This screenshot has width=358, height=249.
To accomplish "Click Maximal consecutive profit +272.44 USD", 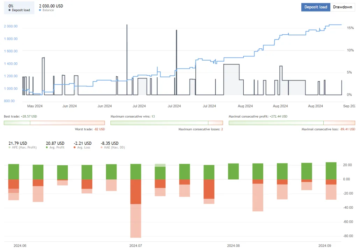I will click(259, 116).
